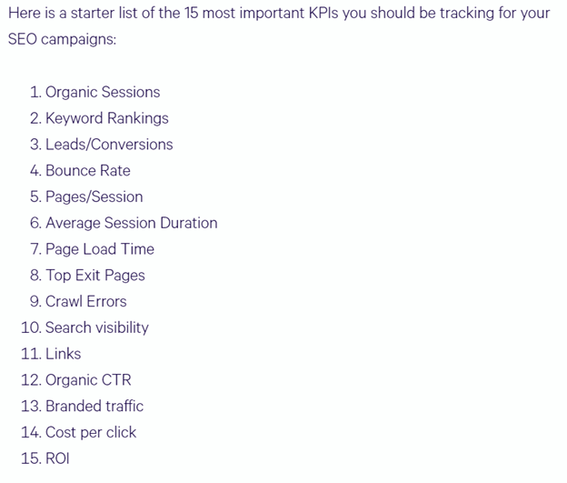
Task: Select the Bounce Rate entry
Action: [x=87, y=171]
